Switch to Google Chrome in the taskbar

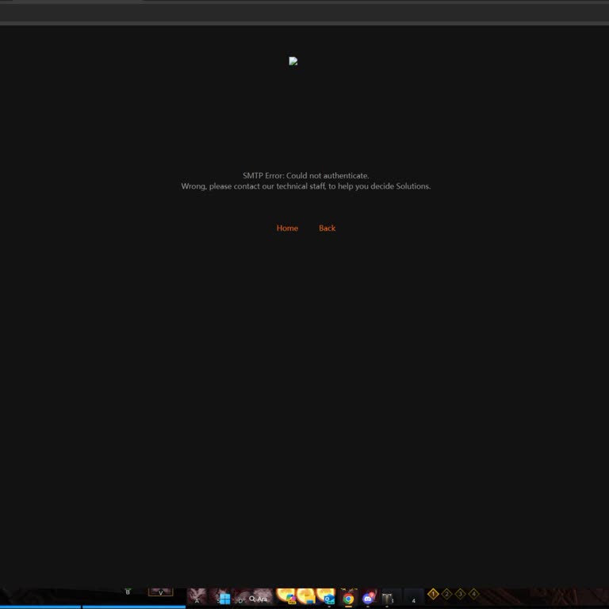348,599
